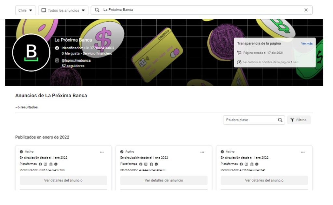This screenshot has width=333, height=205.
Task: Open the Filtros filter options
Action: tap(299, 120)
